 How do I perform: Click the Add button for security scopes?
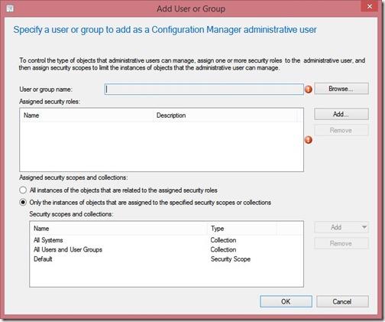point(336,227)
